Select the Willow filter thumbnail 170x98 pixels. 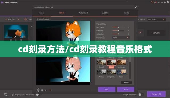tap(101, 72)
